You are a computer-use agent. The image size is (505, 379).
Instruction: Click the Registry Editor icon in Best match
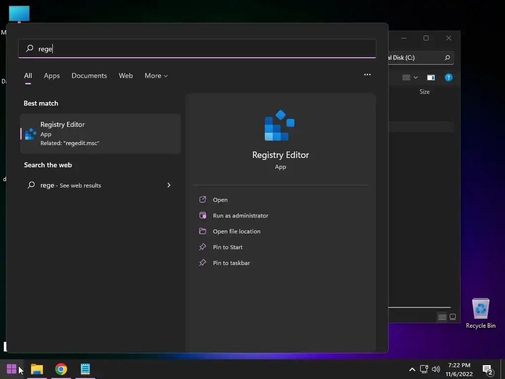pyautogui.click(x=31, y=134)
